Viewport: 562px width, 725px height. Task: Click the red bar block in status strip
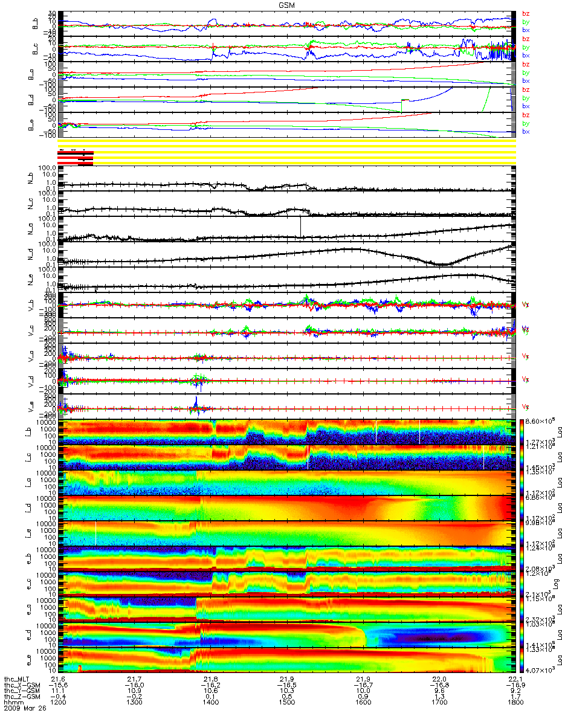click(x=76, y=156)
